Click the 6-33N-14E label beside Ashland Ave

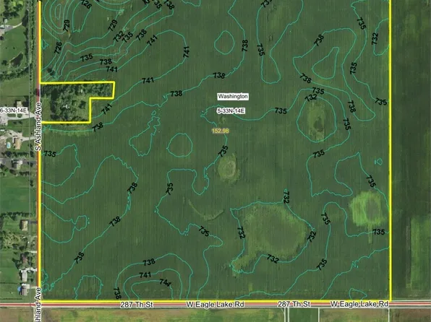tap(14, 110)
